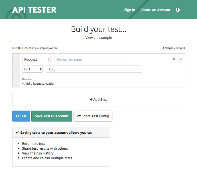Click step number 1 label
This screenshot has width=197, height=171.
point(16,70)
